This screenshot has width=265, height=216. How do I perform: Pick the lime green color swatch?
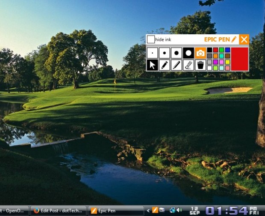tap(215, 68)
